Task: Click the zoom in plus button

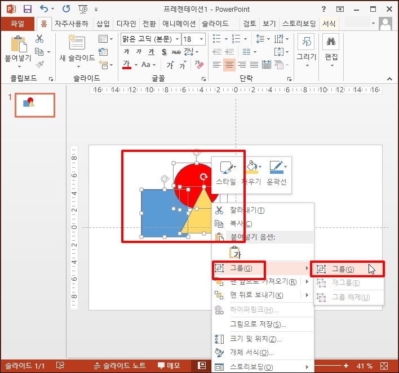Action: tap(346, 366)
